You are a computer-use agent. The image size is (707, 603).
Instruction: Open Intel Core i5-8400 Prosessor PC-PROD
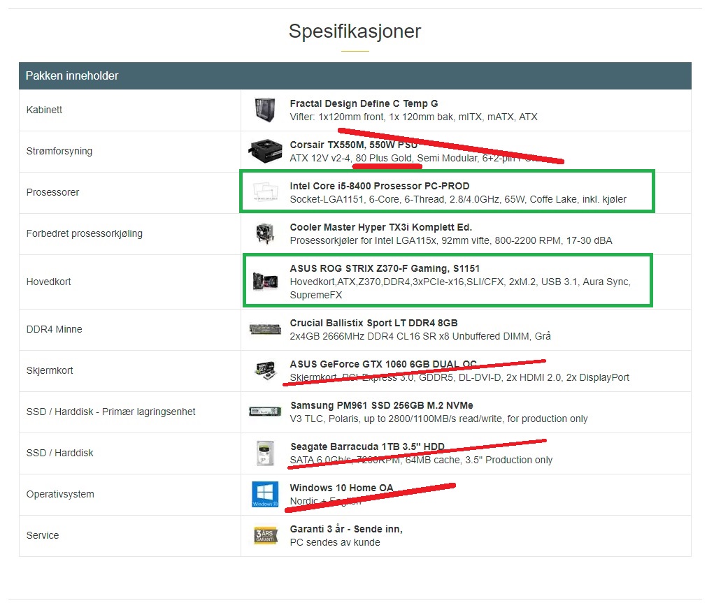[380, 186]
